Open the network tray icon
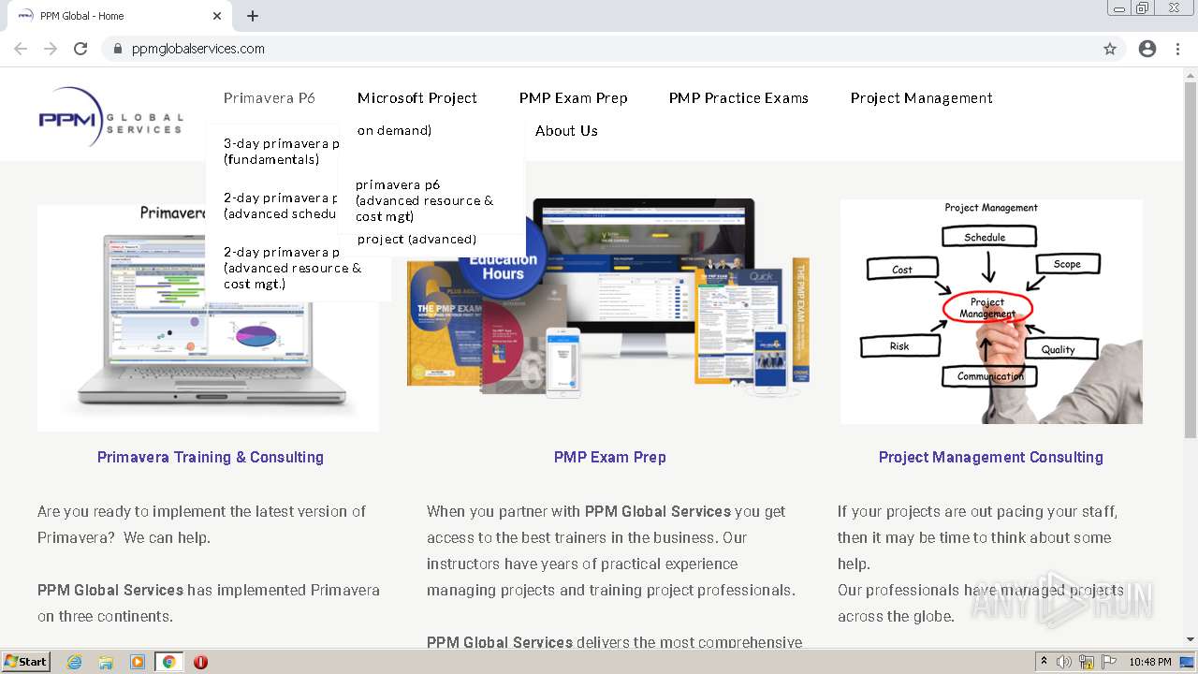Viewport: 1198px width, 674px height. 1086,662
